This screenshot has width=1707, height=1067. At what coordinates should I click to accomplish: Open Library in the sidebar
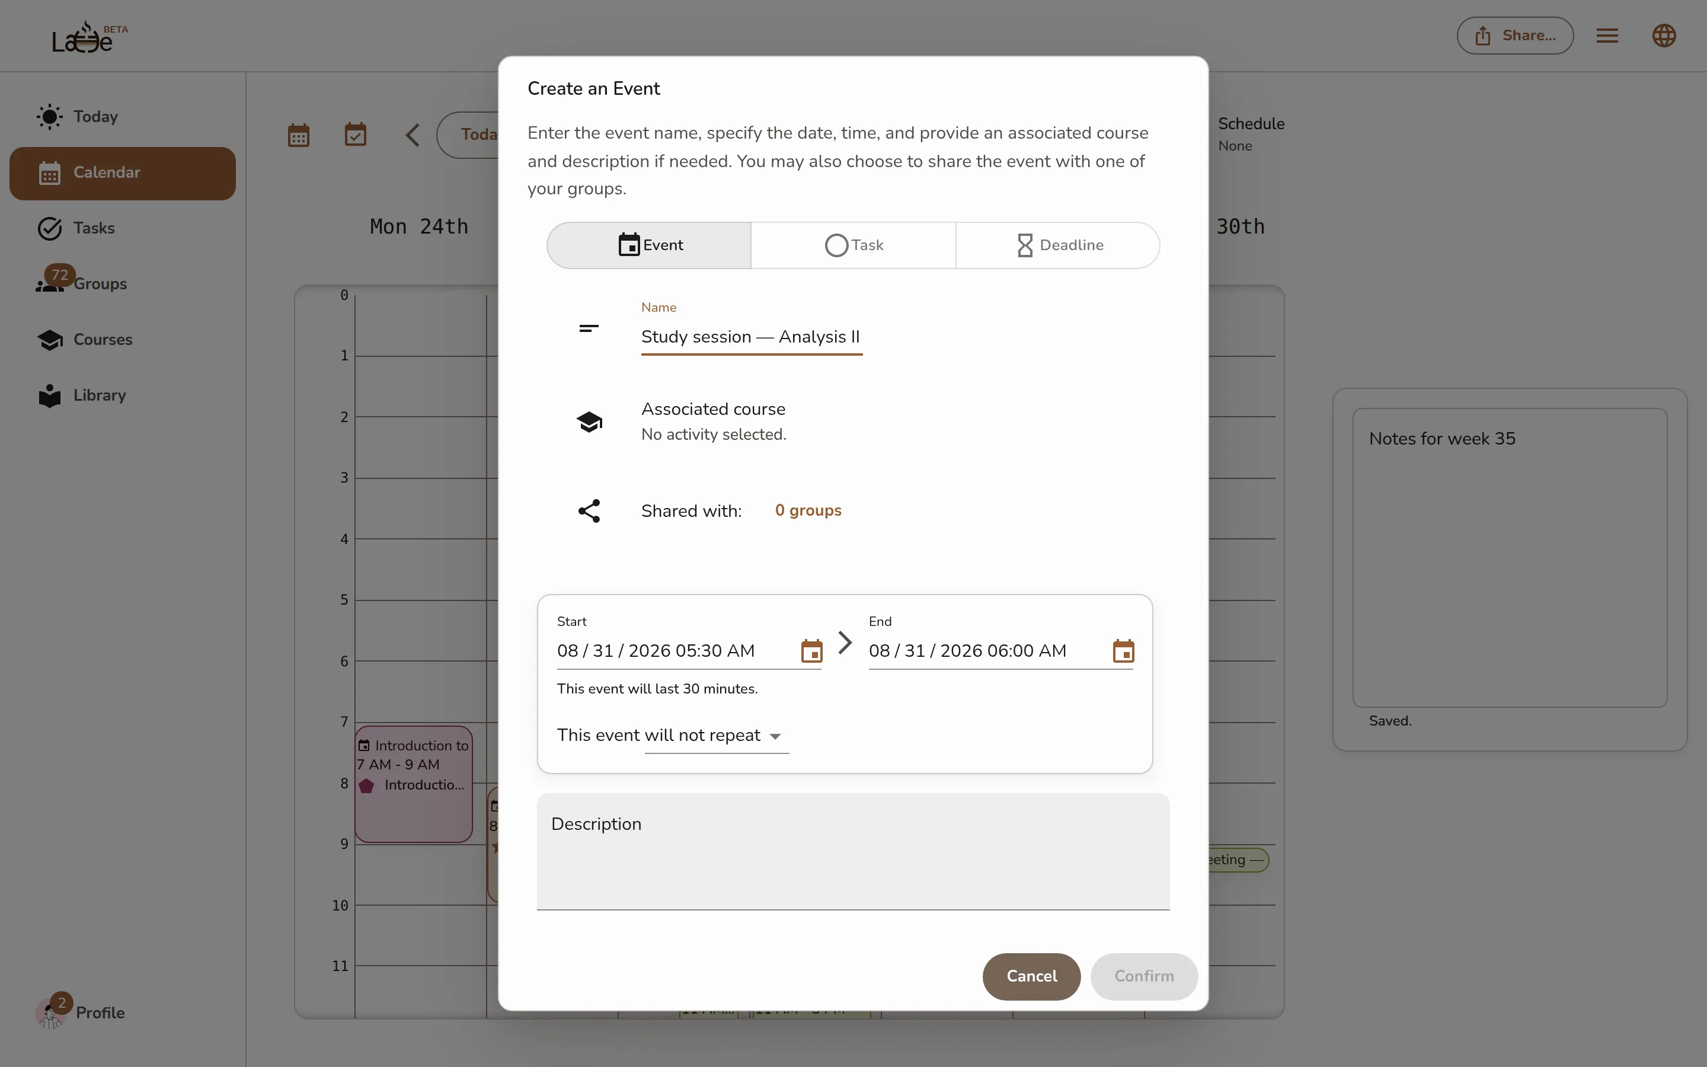click(x=122, y=395)
